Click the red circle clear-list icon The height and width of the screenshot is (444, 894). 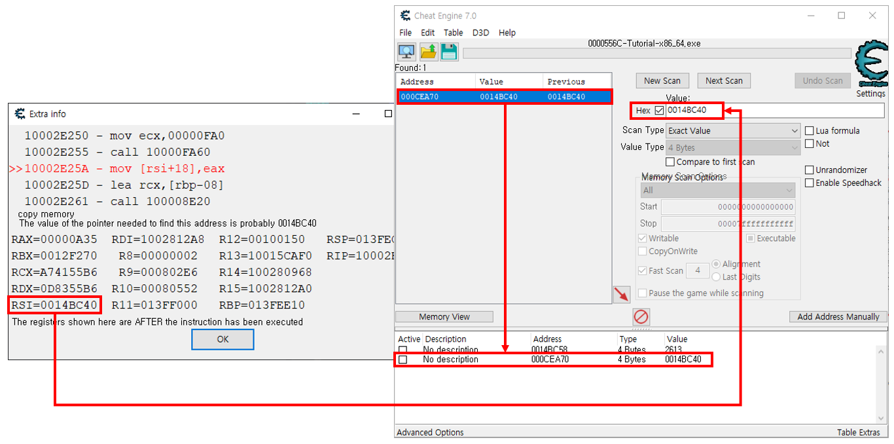(x=641, y=317)
